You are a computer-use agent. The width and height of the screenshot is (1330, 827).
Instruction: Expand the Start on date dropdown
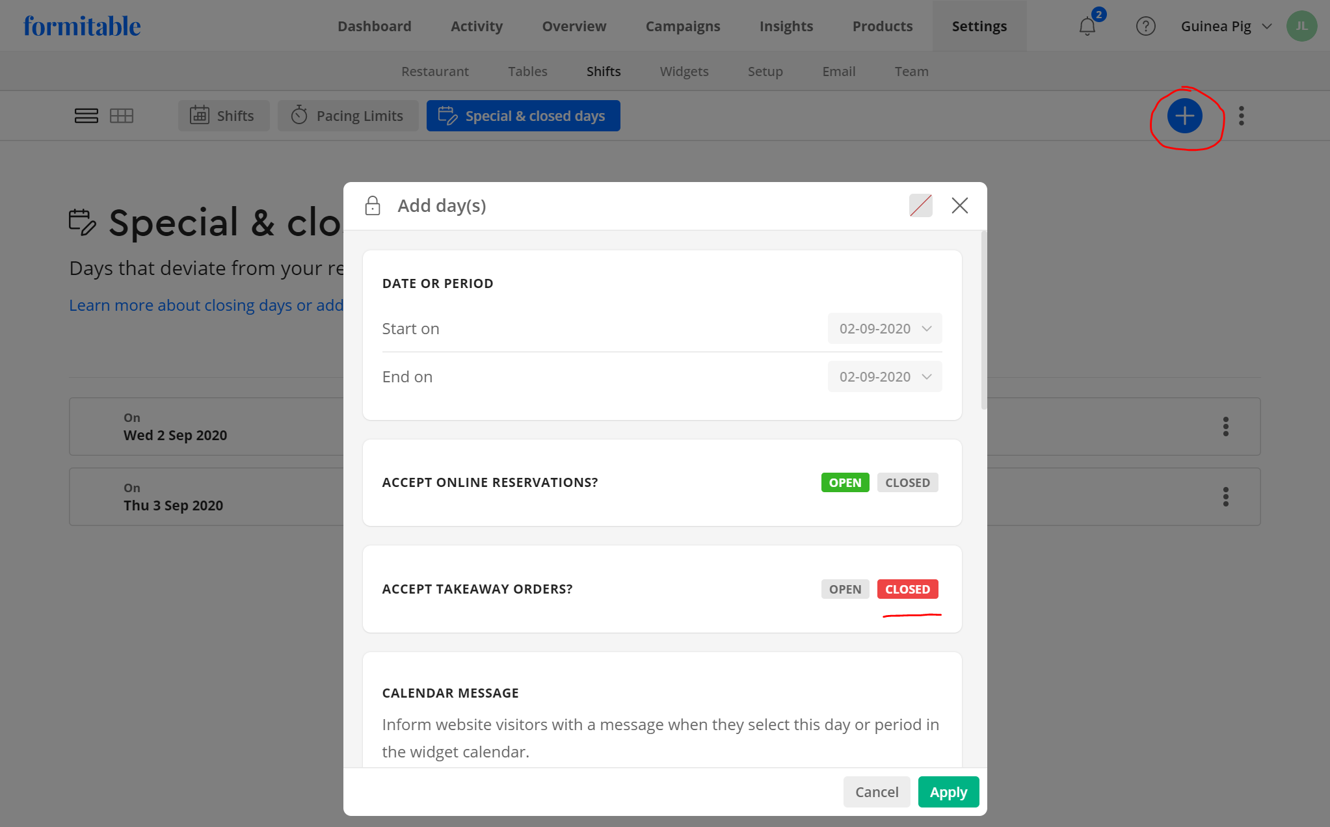pyautogui.click(x=884, y=328)
